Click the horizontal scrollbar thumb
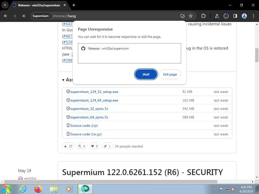The width and height of the screenshot is (259, 194). click(x=111, y=182)
